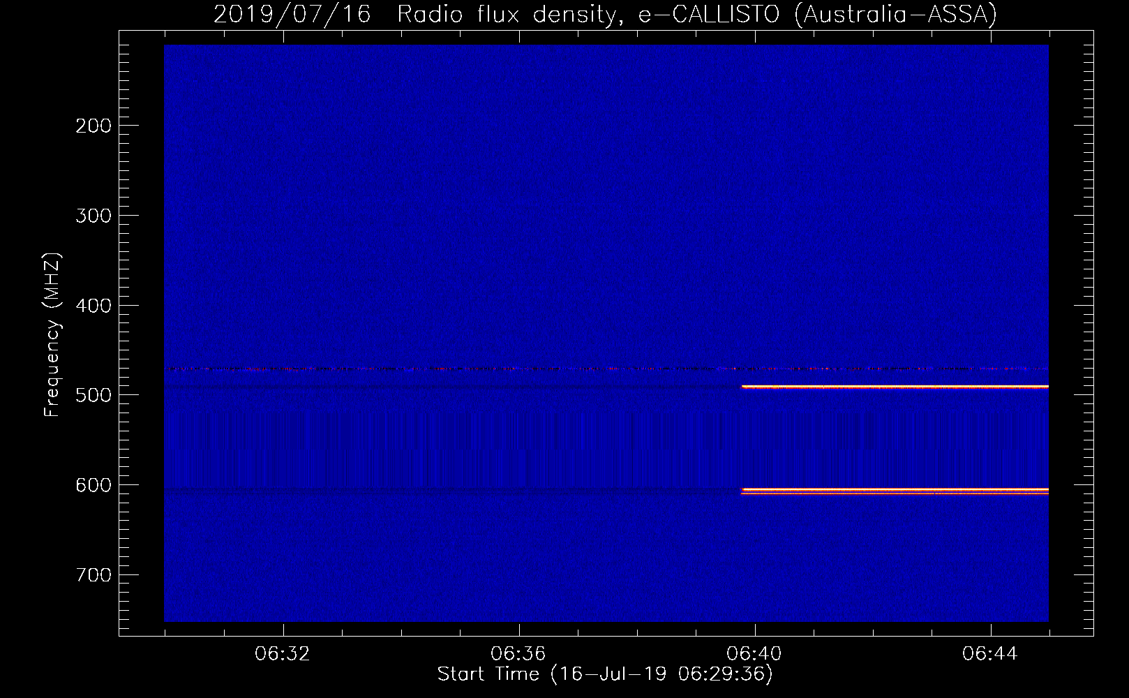Image resolution: width=1129 pixels, height=698 pixels.
Task: Click the bright emission line just below 500 MHz
Action: (x=895, y=387)
